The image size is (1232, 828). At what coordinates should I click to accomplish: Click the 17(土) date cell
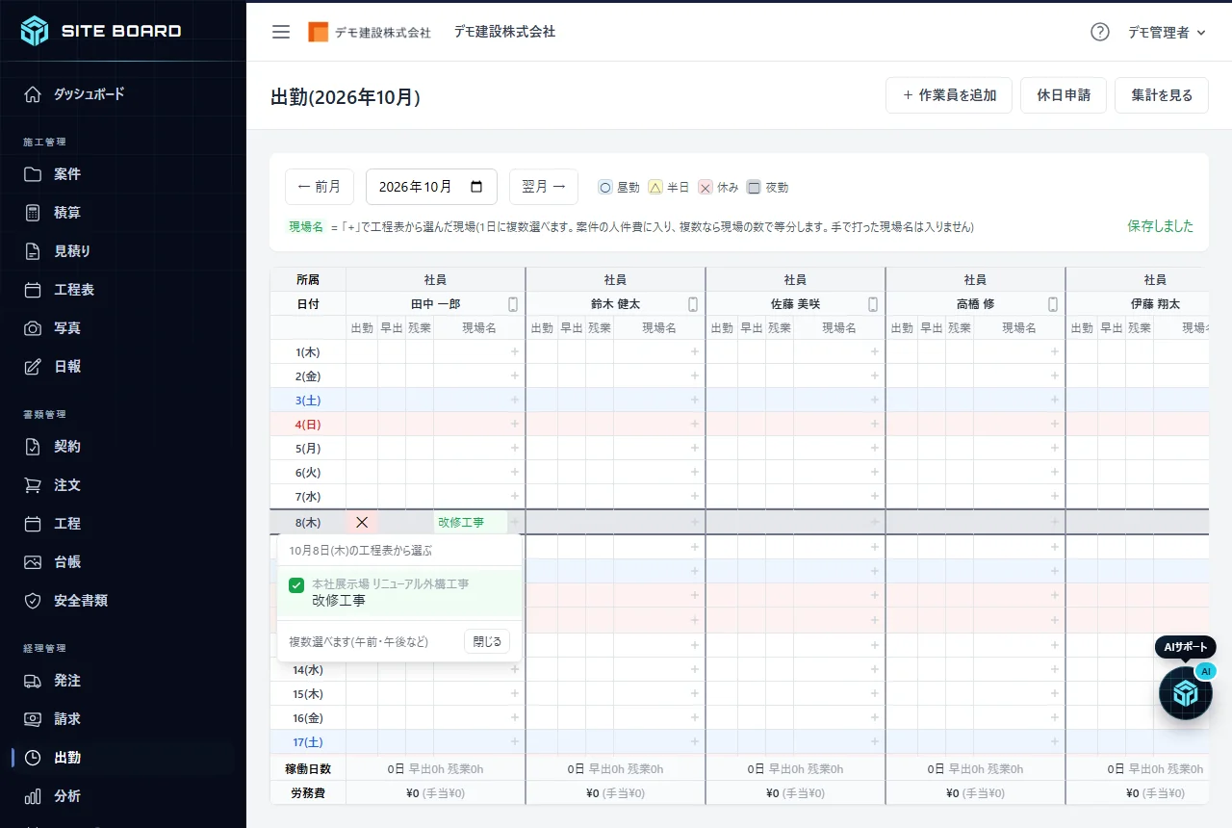tap(308, 742)
